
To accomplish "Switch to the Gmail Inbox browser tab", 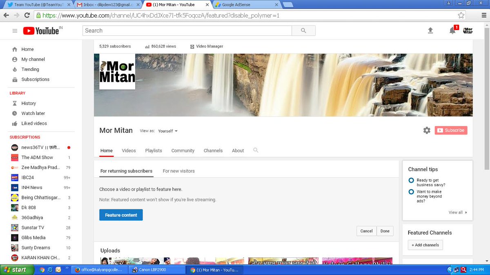I will click(107, 5).
